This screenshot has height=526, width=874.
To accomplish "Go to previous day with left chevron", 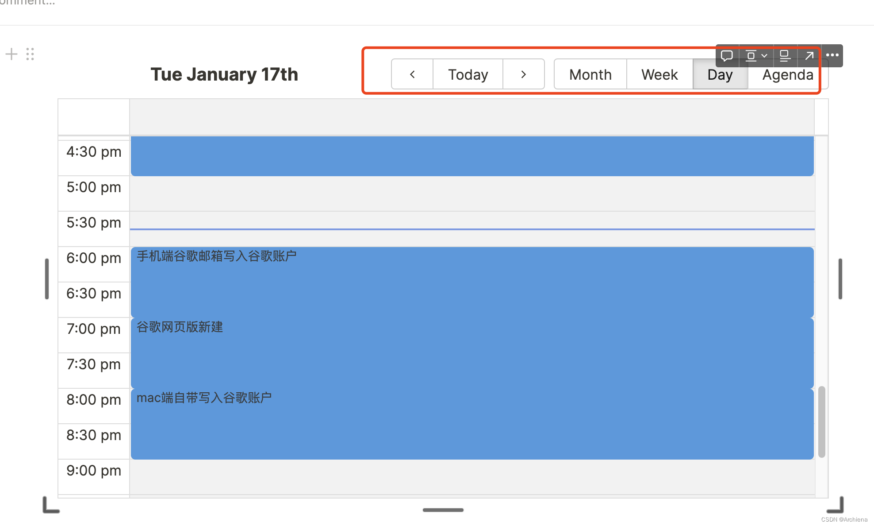I will coord(412,74).
